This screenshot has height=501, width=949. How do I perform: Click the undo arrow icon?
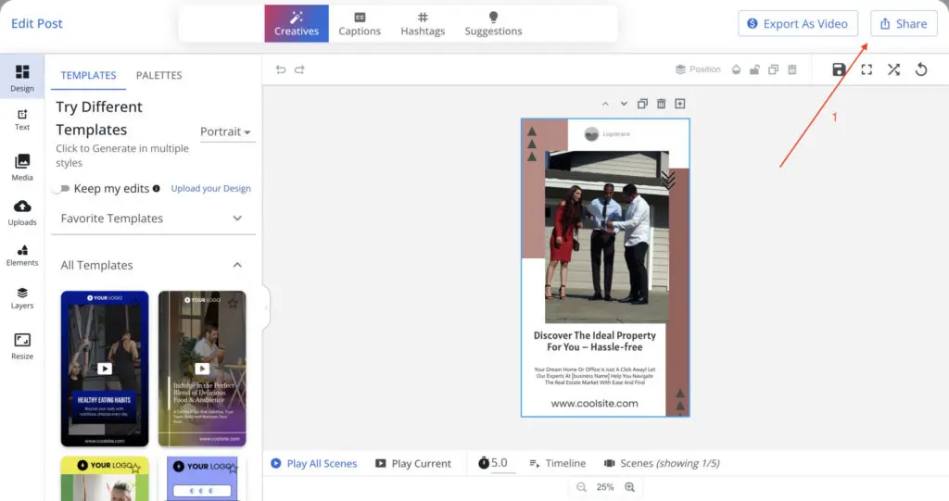[x=281, y=69]
